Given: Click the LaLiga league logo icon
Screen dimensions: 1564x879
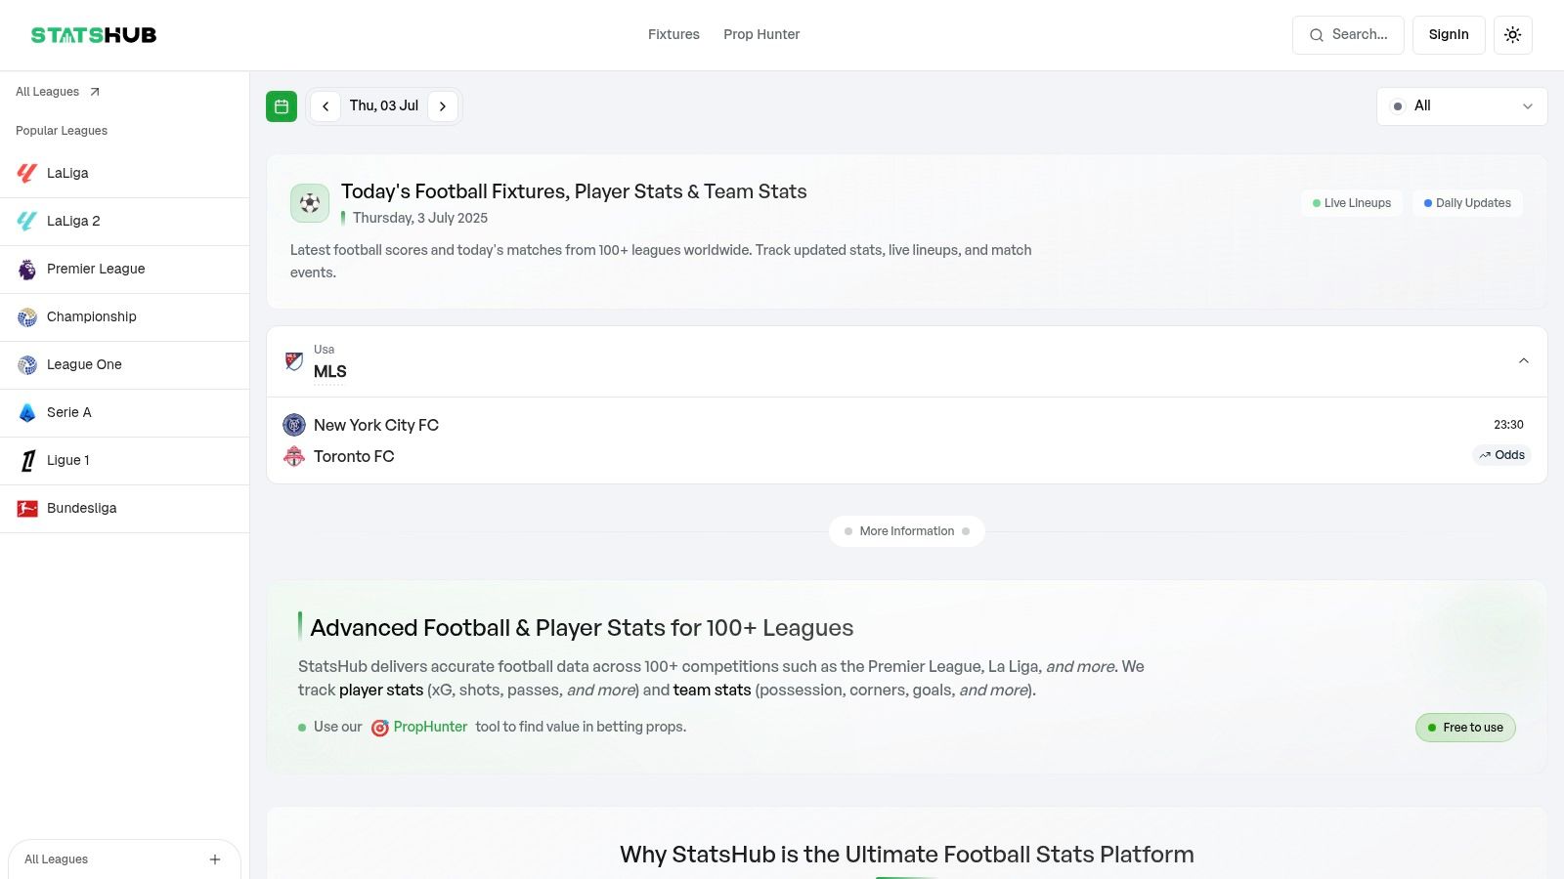Looking at the screenshot, I should coord(27,173).
